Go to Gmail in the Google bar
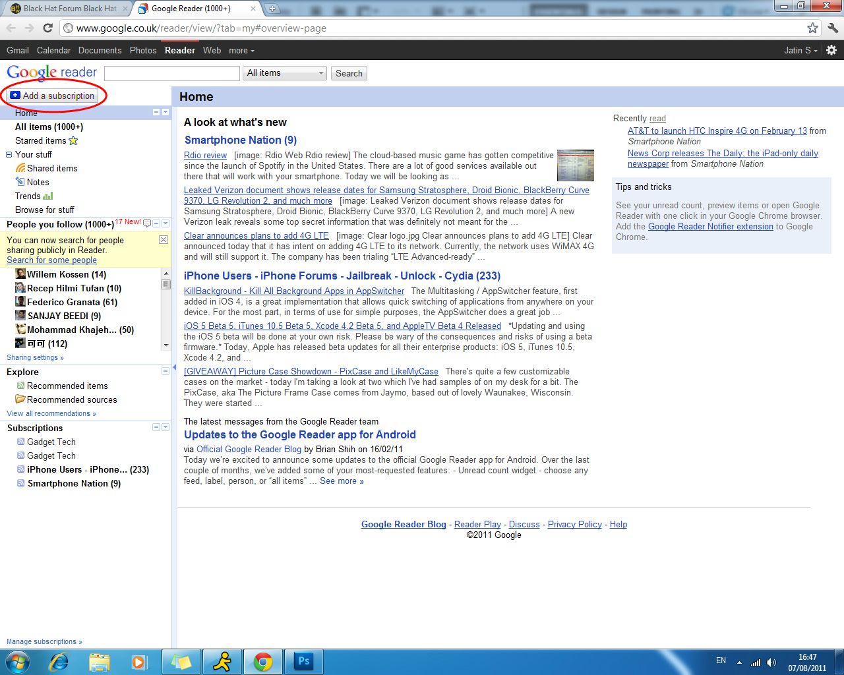Screen dimensions: 844x675 [18, 50]
